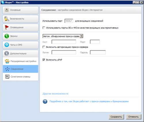Open Расширенные настройки basket icon
This screenshot has height=122, width=144.
(7, 61)
